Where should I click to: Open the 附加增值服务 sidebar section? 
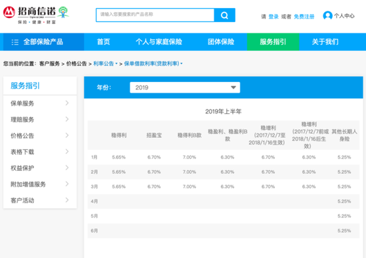pyautogui.click(x=40, y=184)
